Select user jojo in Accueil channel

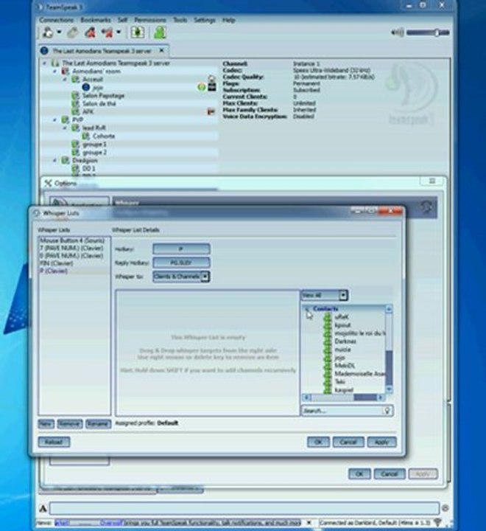click(98, 87)
